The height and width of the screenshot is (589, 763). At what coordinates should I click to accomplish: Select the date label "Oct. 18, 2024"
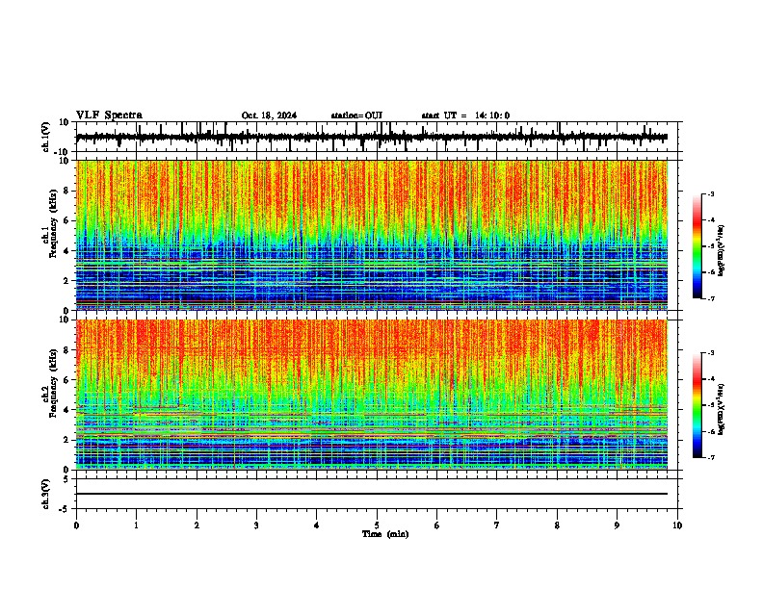(x=269, y=115)
